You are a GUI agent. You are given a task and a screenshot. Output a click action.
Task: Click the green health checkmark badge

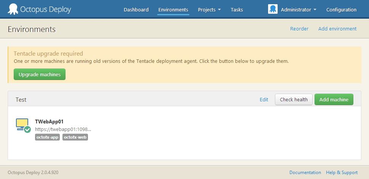pyautogui.click(x=27, y=129)
